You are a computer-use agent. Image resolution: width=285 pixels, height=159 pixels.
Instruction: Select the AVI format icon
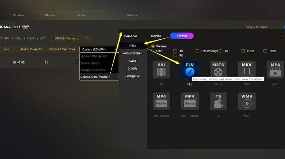click(x=161, y=70)
